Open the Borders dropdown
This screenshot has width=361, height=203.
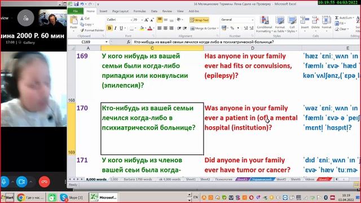coord(135,29)
